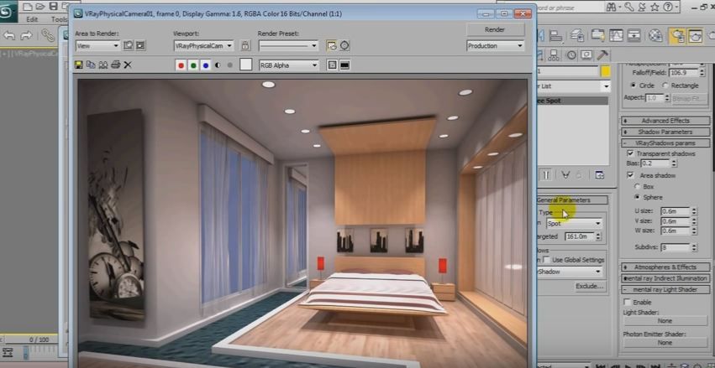Open the Help question mark icon
Image resolution: width=715 pixels, height=368 pixels.
[x=668, y=7]
